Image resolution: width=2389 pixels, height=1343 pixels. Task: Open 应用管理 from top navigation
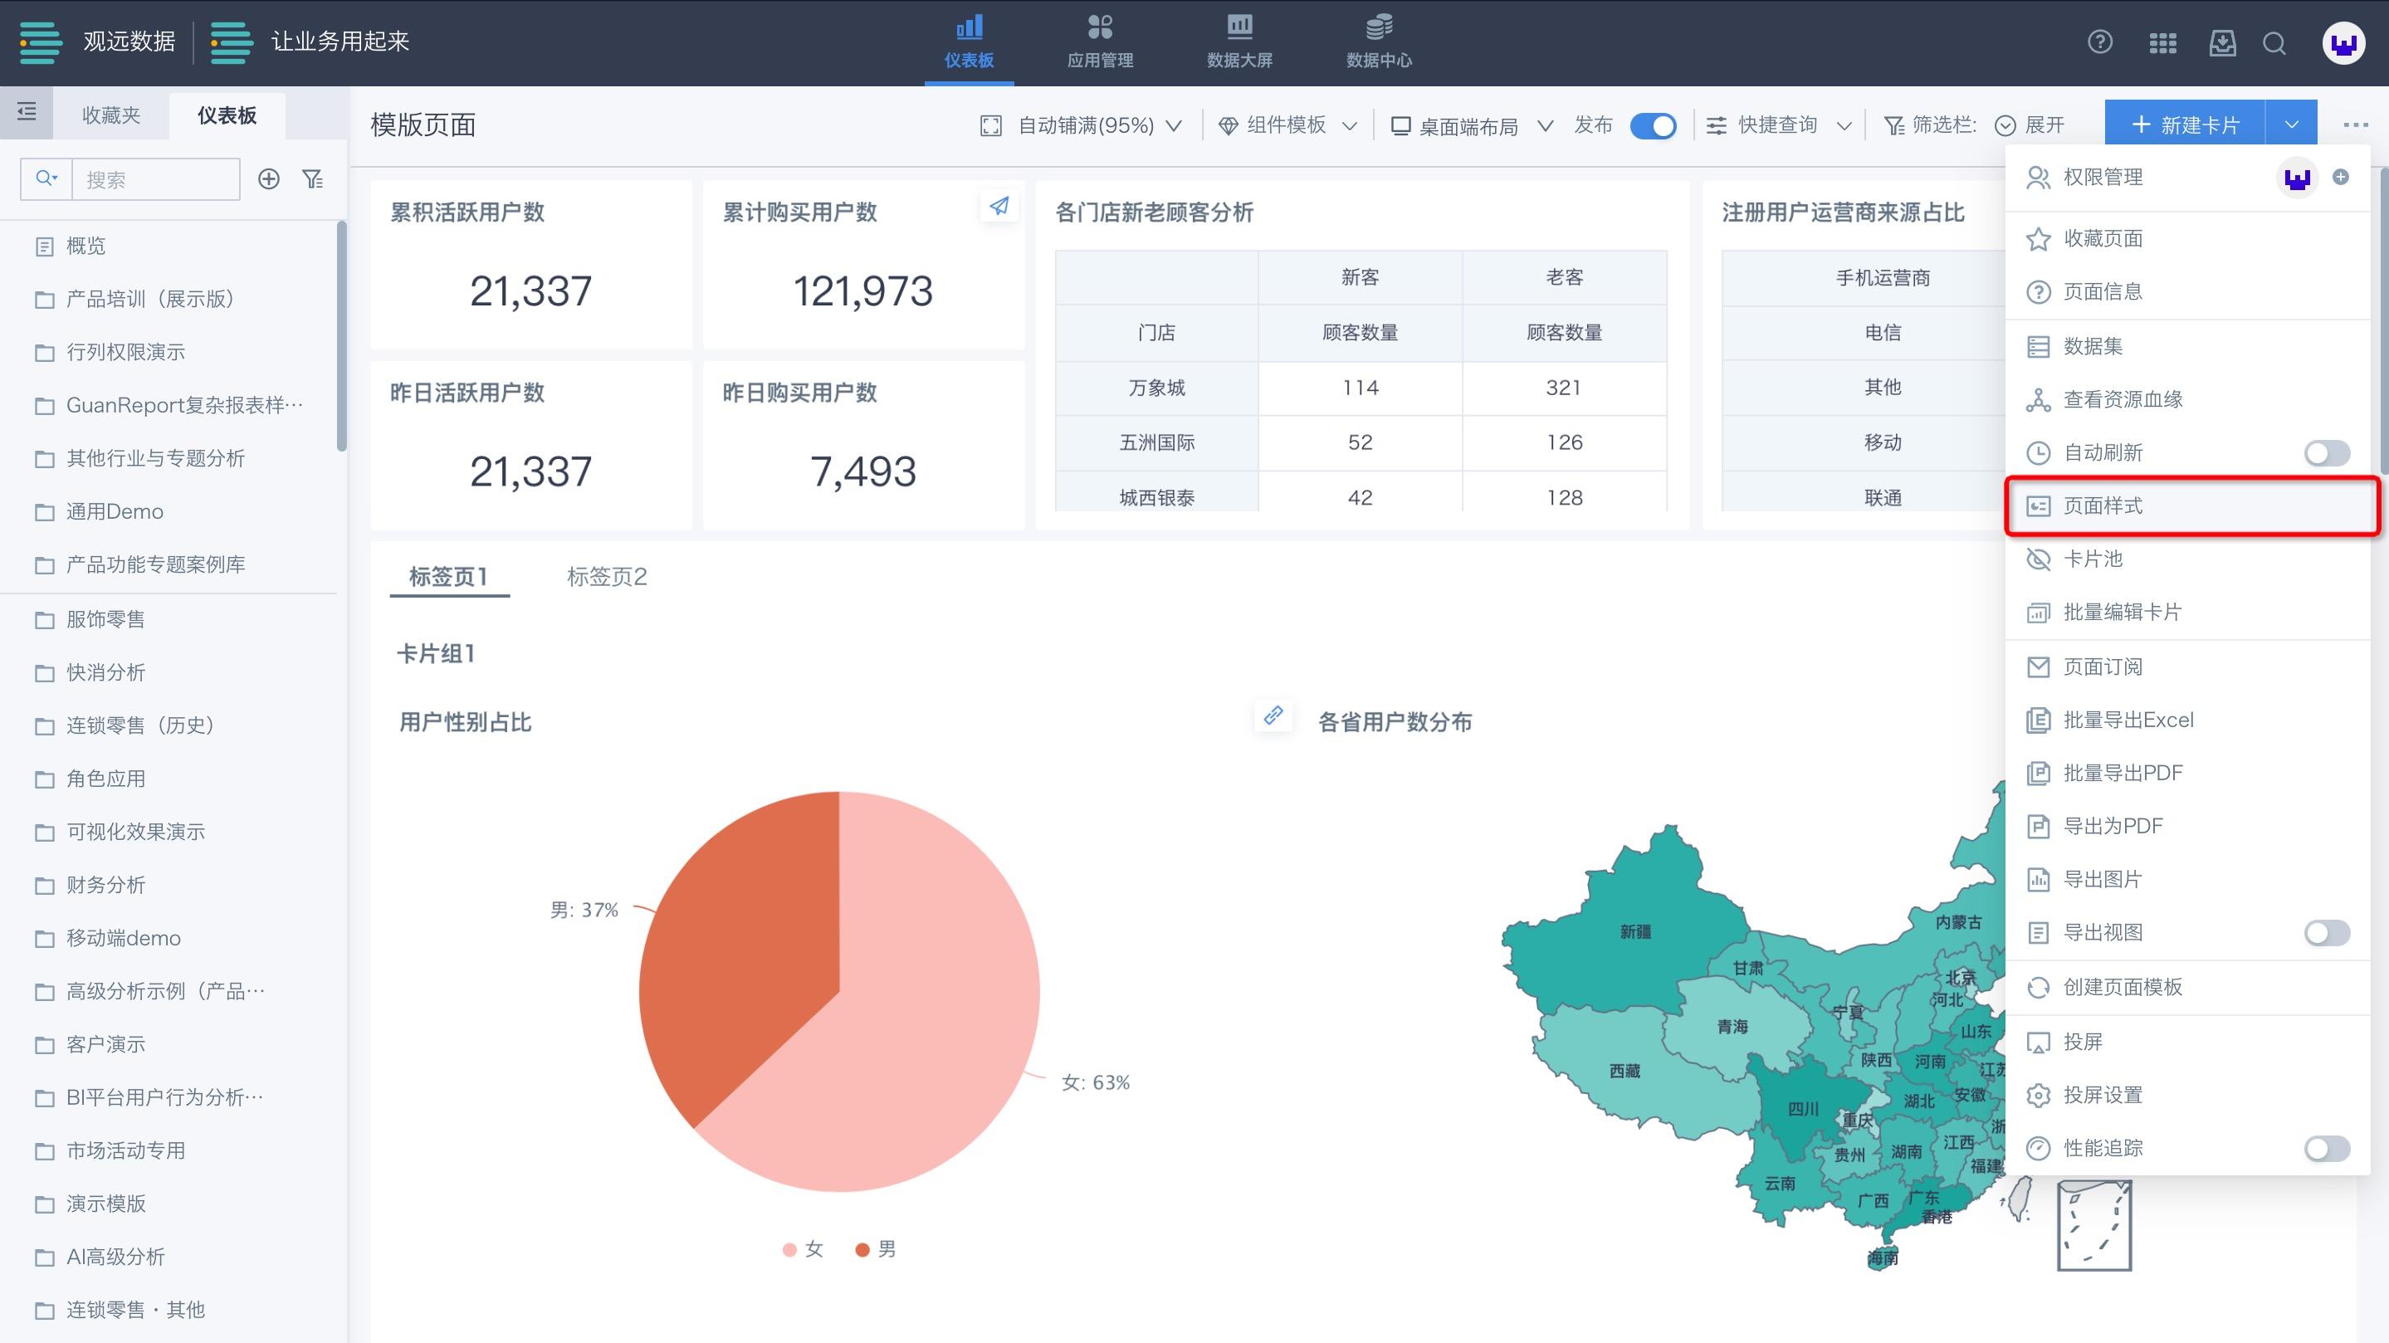point(1100,42)
